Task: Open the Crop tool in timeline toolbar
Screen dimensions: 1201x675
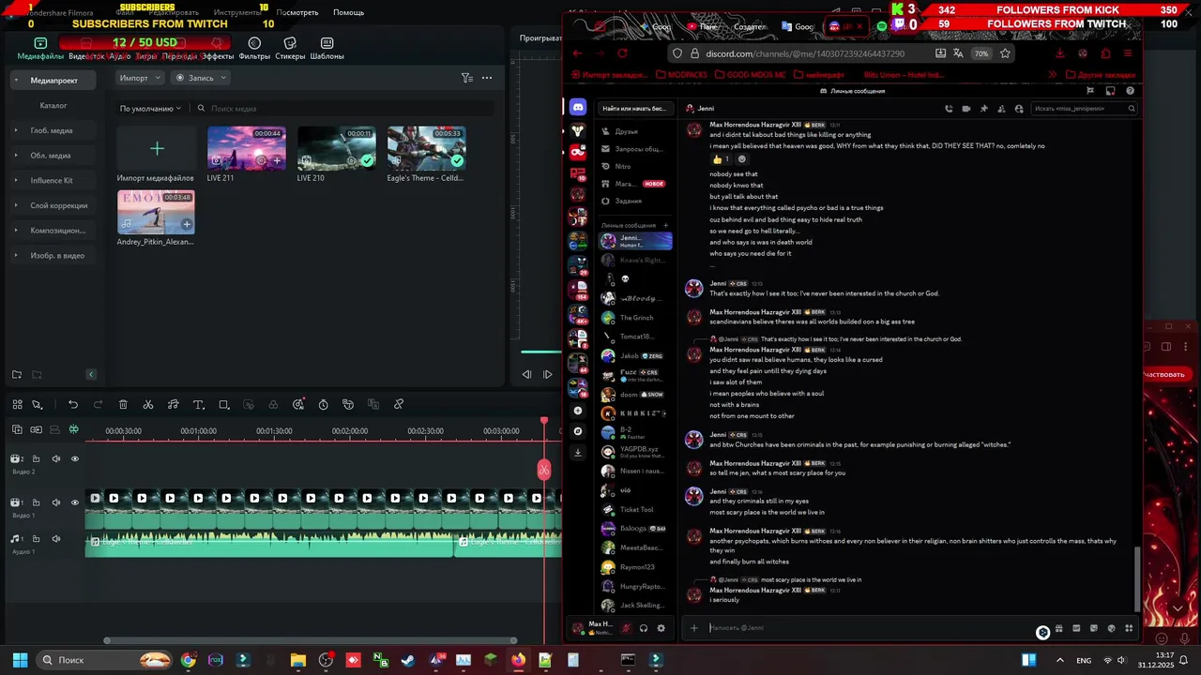Action: coord(223,405)
